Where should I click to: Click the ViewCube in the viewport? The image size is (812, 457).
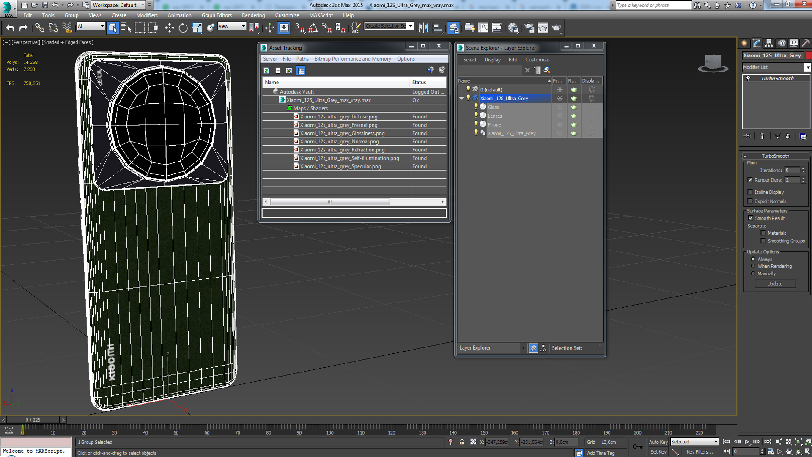(x=713, y=63)
